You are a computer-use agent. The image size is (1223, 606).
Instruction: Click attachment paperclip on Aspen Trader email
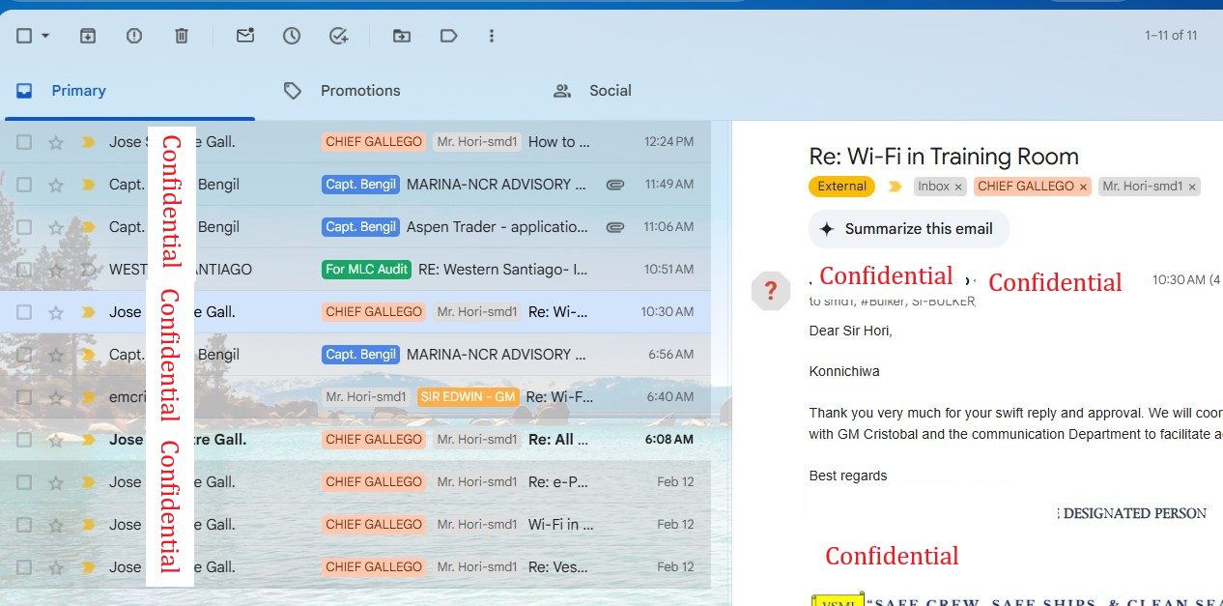click(x=614, y=227)
